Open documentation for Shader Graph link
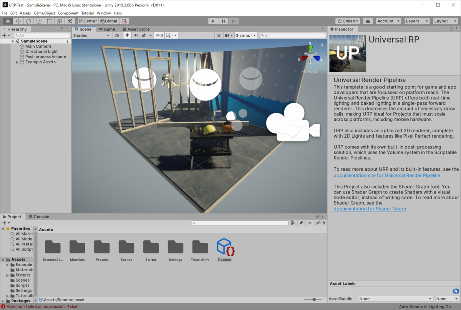 click(370, 208)
